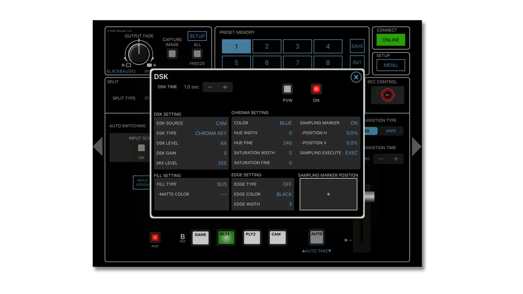
Task: Change the chroma COLOR Blue value
Action: tap(286, 123)
